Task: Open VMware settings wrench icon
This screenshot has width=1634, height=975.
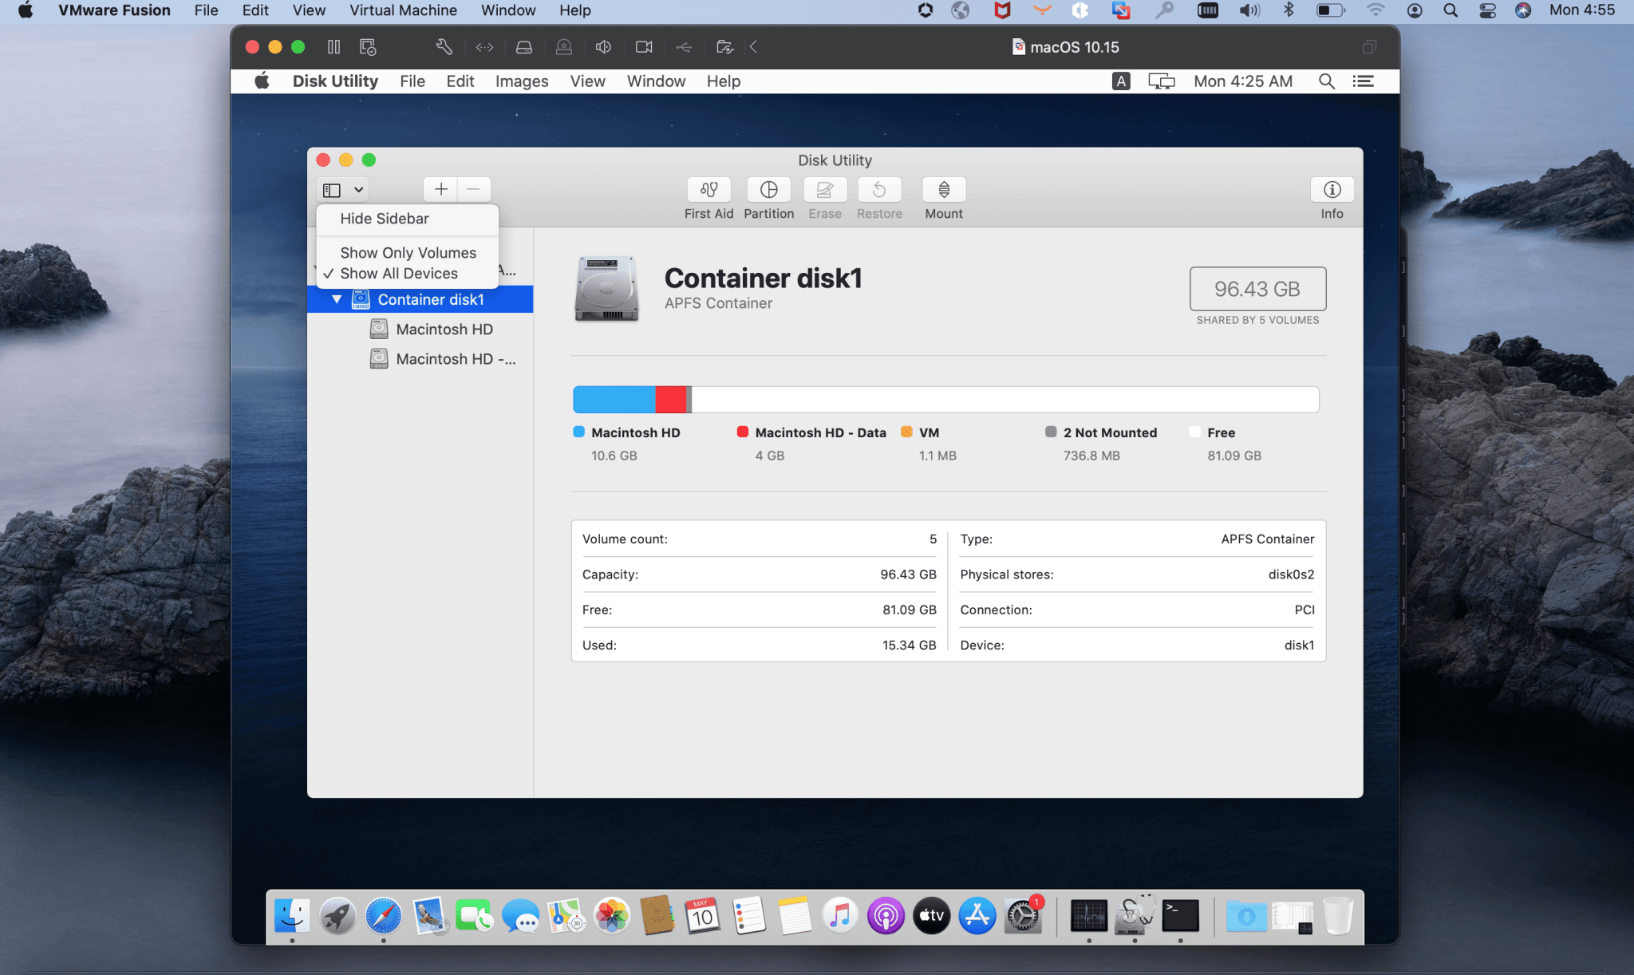Action: 444,47
